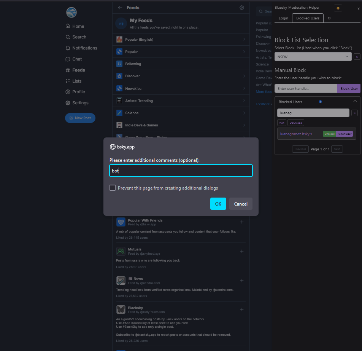Refresh the block list selection
Screen dimensions: 362x351
point(357,57)
